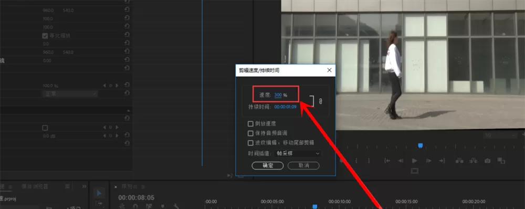Open the sequence tab panel menu icon
The width and height of the screenshot is (525, 209).
(143, 186)
